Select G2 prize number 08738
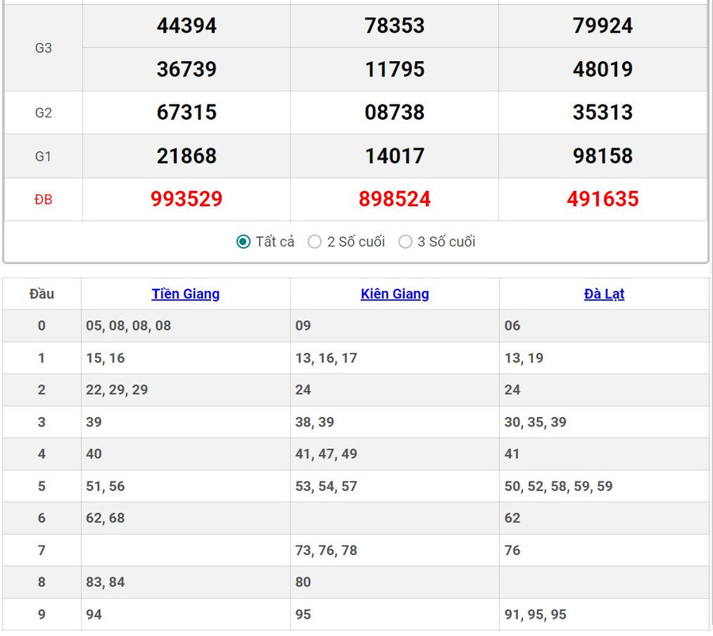 [395, 113]
